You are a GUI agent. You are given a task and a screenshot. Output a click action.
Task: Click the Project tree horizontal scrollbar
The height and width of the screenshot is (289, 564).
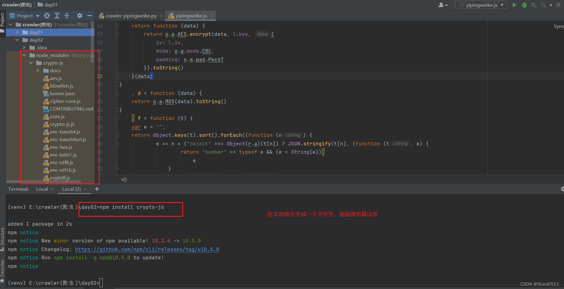[x=44, y=182]
